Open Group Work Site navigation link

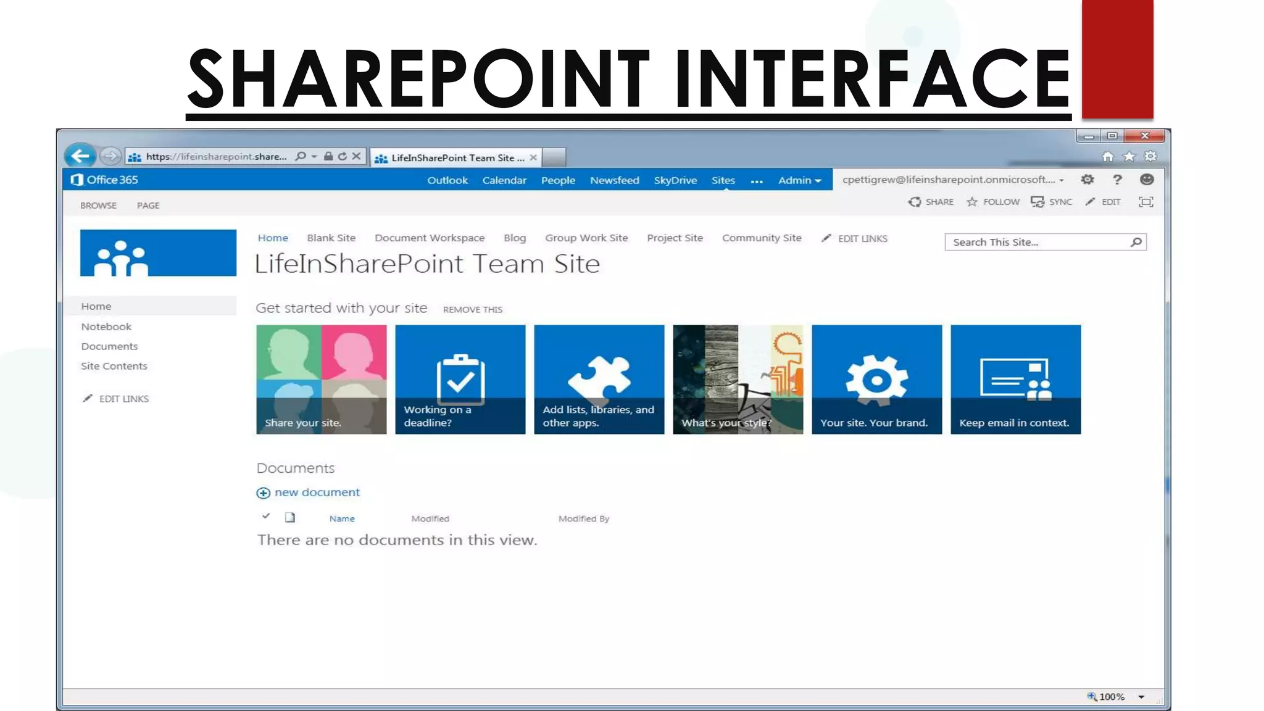click(x=586, y=238)
